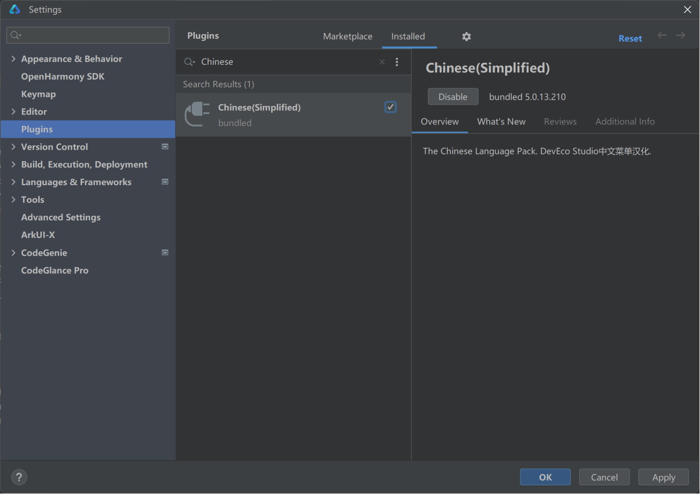Viewport: 700px width, 494px height.
Task: Open the plugins gear settings menu
Action: coord(467,36)
